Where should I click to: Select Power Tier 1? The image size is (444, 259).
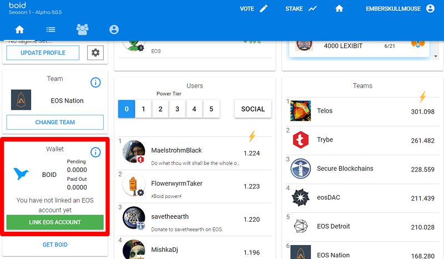coord(143,109)
